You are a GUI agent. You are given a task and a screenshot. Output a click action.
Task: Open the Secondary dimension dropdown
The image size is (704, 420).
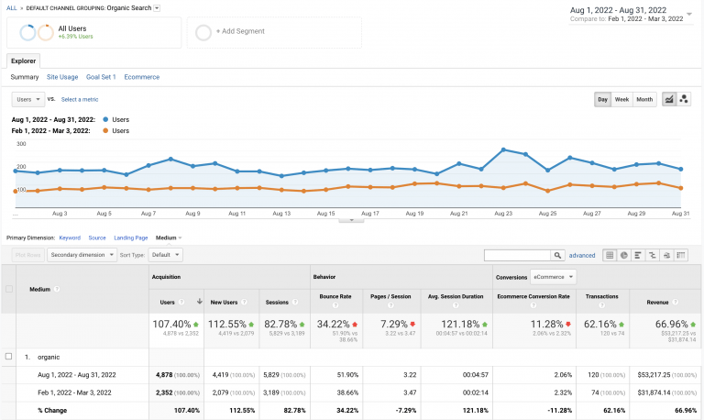[x=80, y=255]
